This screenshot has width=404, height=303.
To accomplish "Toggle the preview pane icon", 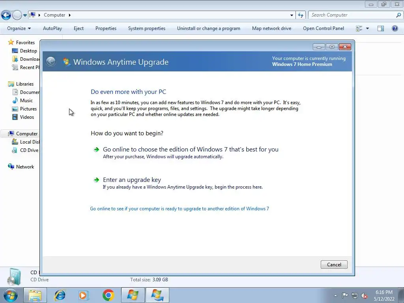I will 381,28.
